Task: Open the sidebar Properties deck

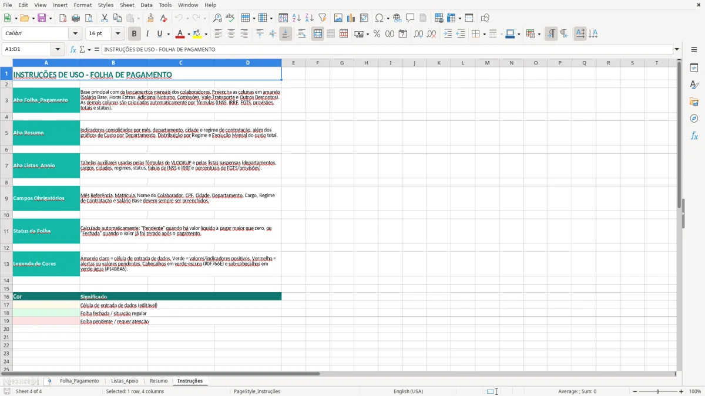Action: pyautogui.click(x=694, y=68)
